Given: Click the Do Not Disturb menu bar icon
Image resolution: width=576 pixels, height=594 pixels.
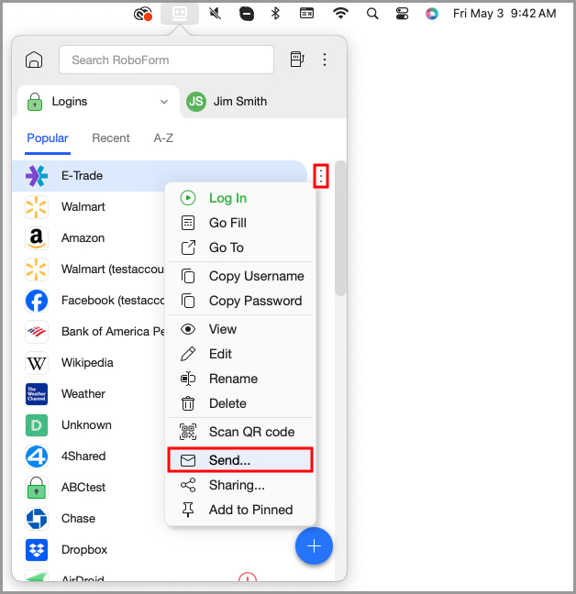Looking at the screenshot, I should 247,14.
